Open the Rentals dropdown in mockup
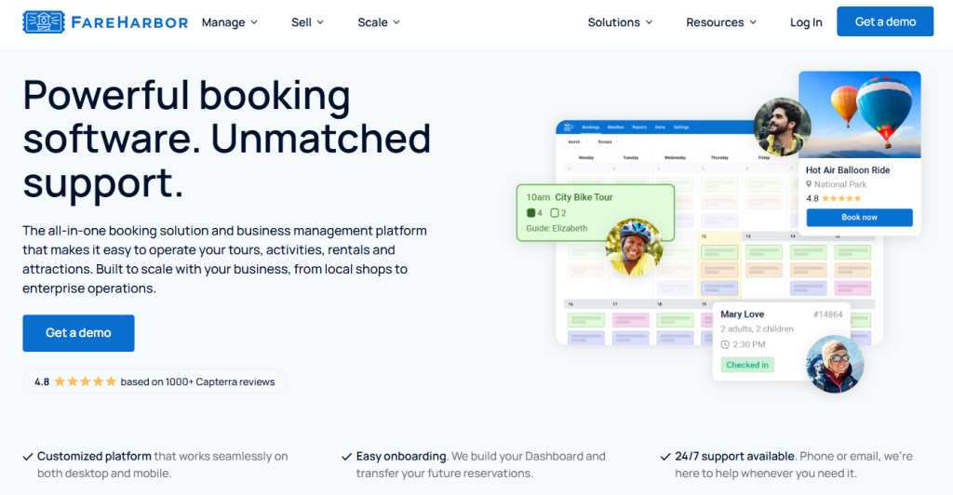The height and width of the screenshot is (495, 953). pos(608,142)
